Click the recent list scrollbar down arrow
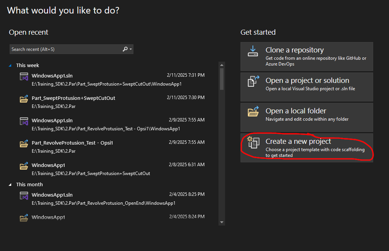Screen dimensions: 389x251 [222, 222]
